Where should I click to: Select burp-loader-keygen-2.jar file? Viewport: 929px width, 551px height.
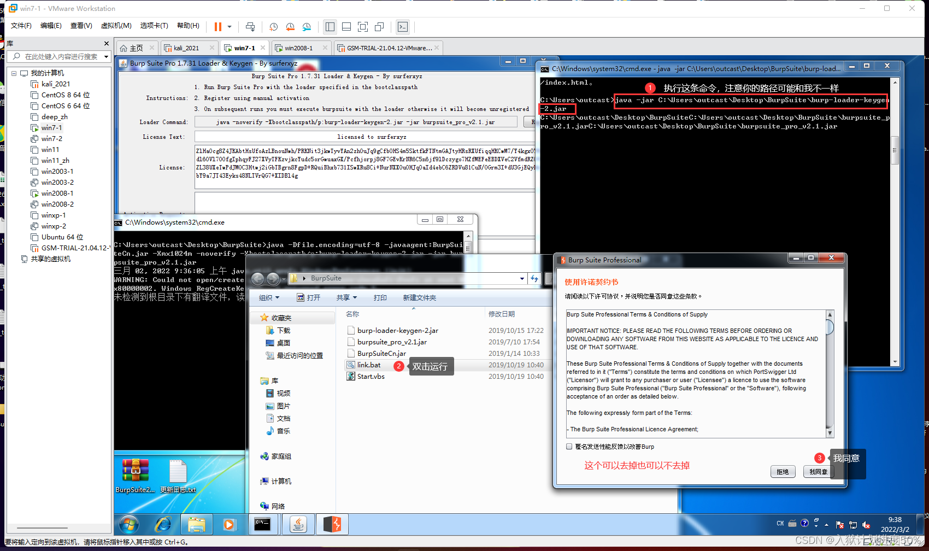pyautogui.click(x=397, y=330)
